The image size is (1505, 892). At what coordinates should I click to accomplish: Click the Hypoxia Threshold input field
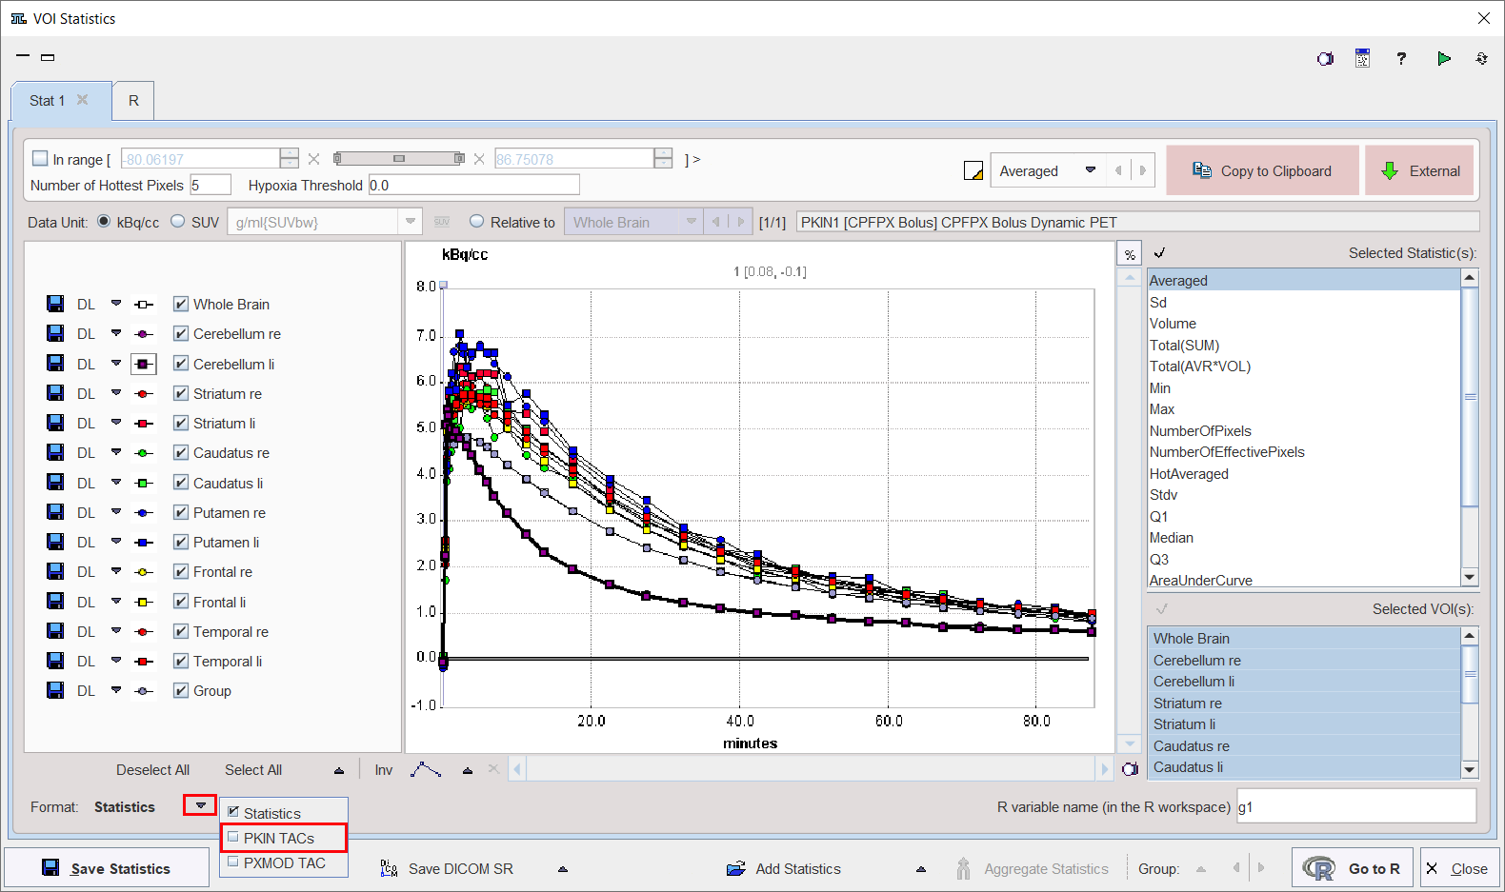(x=473, y=185)
